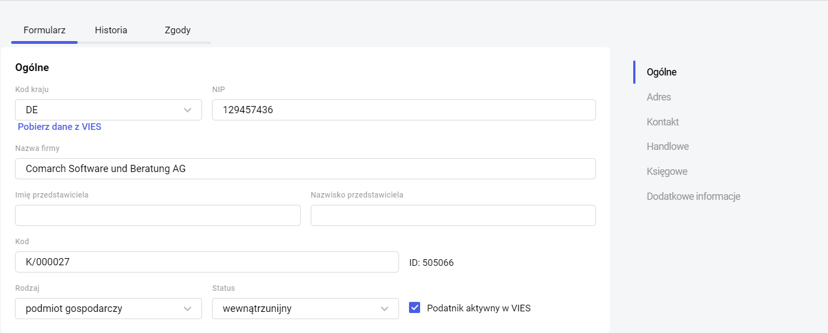Show Dodatkowe informacje section
The height and width of the screenshot is (333, 828).
click(x=693, y=196)
